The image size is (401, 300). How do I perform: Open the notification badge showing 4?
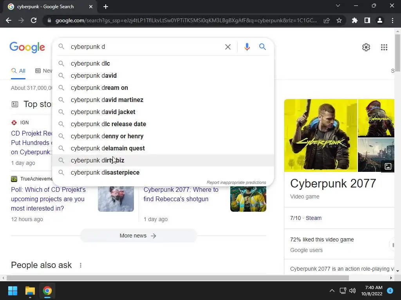390,291
